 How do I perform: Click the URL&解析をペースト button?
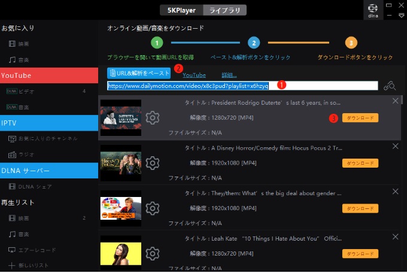point(139,73)
